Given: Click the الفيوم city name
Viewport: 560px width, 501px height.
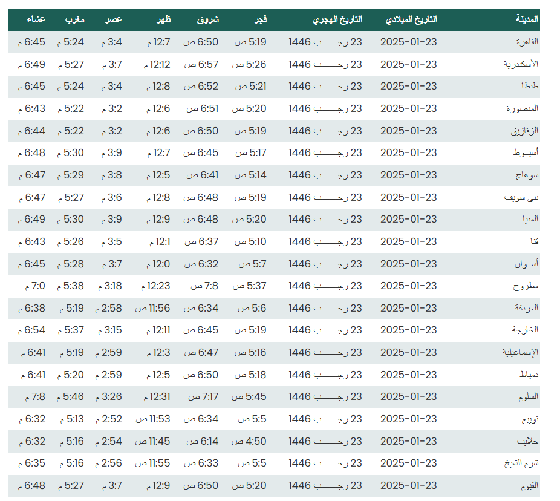Looking at the screenshot, I should coord(529,486).
